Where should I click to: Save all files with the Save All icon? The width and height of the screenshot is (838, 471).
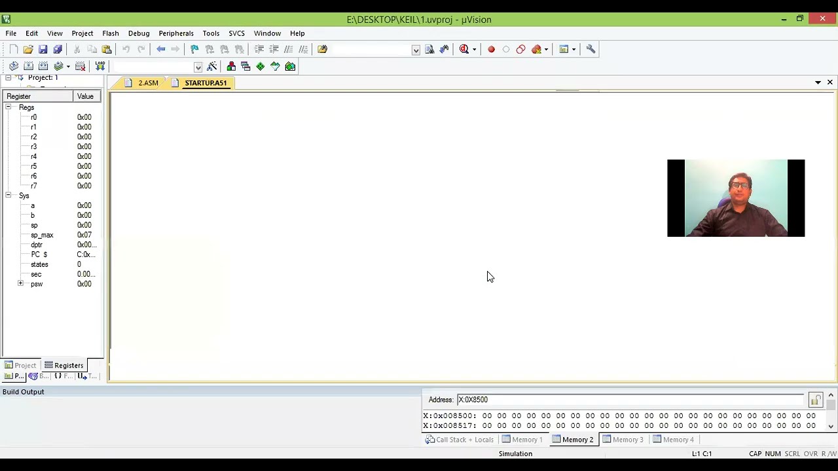(58, 49)
